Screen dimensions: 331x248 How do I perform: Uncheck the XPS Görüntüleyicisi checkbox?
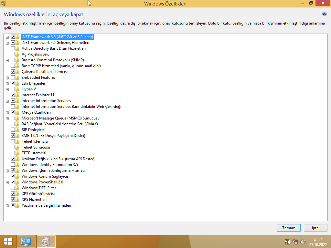tap(13, 194)
